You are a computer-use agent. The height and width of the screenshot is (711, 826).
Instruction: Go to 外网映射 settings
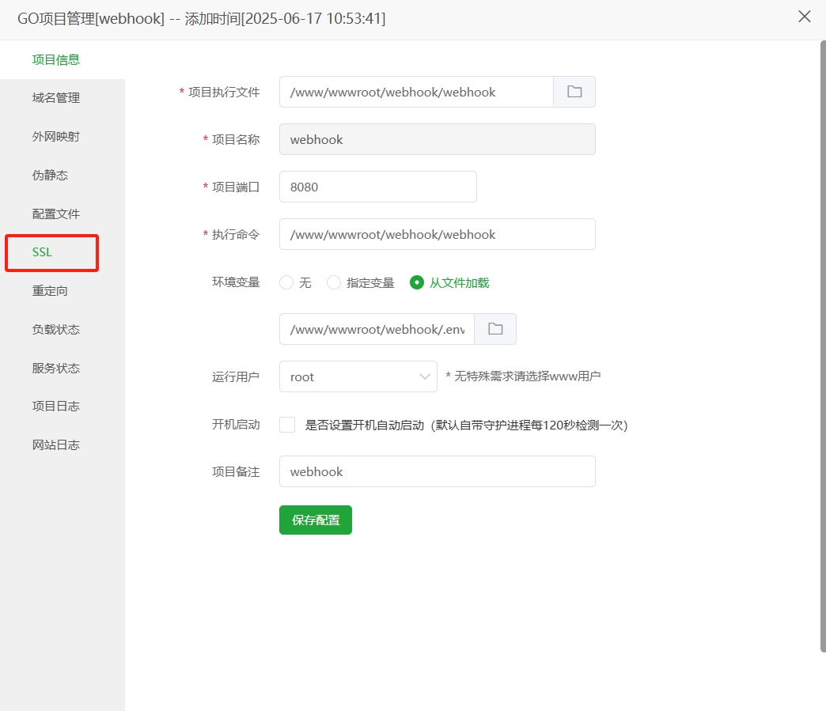coord(55,136)
